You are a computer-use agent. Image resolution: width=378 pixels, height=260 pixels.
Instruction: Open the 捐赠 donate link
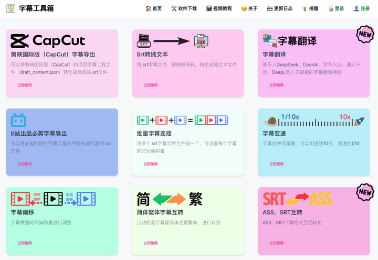(310, 9)
